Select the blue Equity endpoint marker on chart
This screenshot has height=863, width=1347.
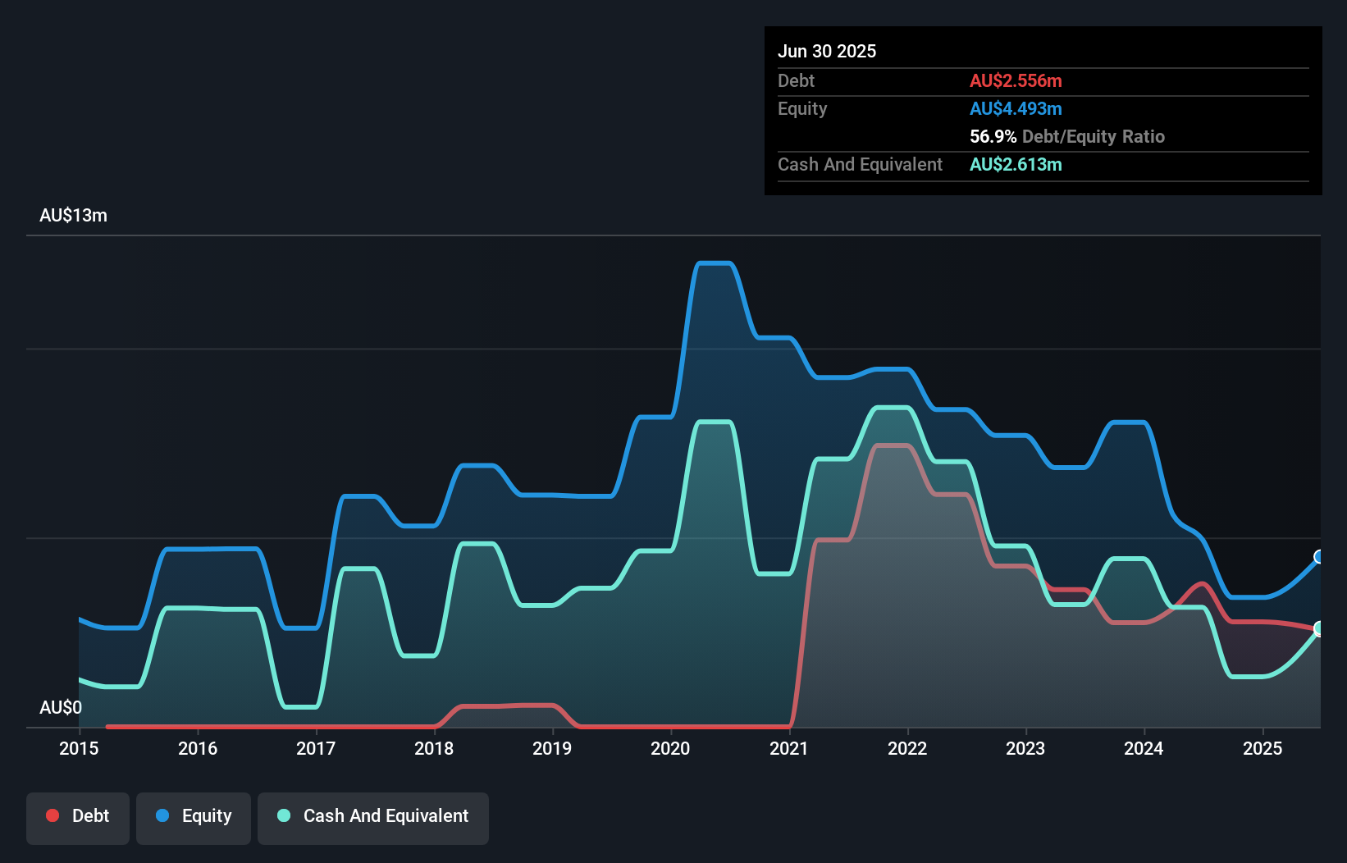pyautogui.click(x=1319, y=557)
